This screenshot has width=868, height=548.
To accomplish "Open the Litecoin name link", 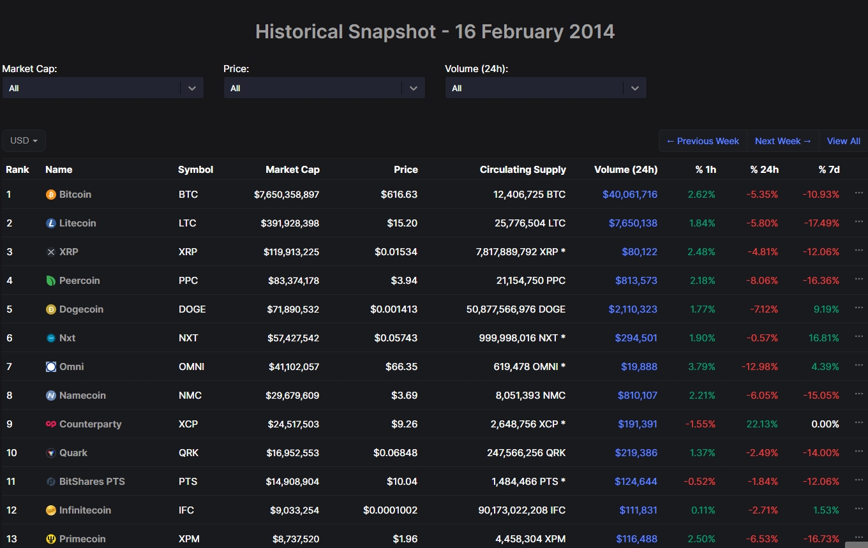I will tap(78, 223).
